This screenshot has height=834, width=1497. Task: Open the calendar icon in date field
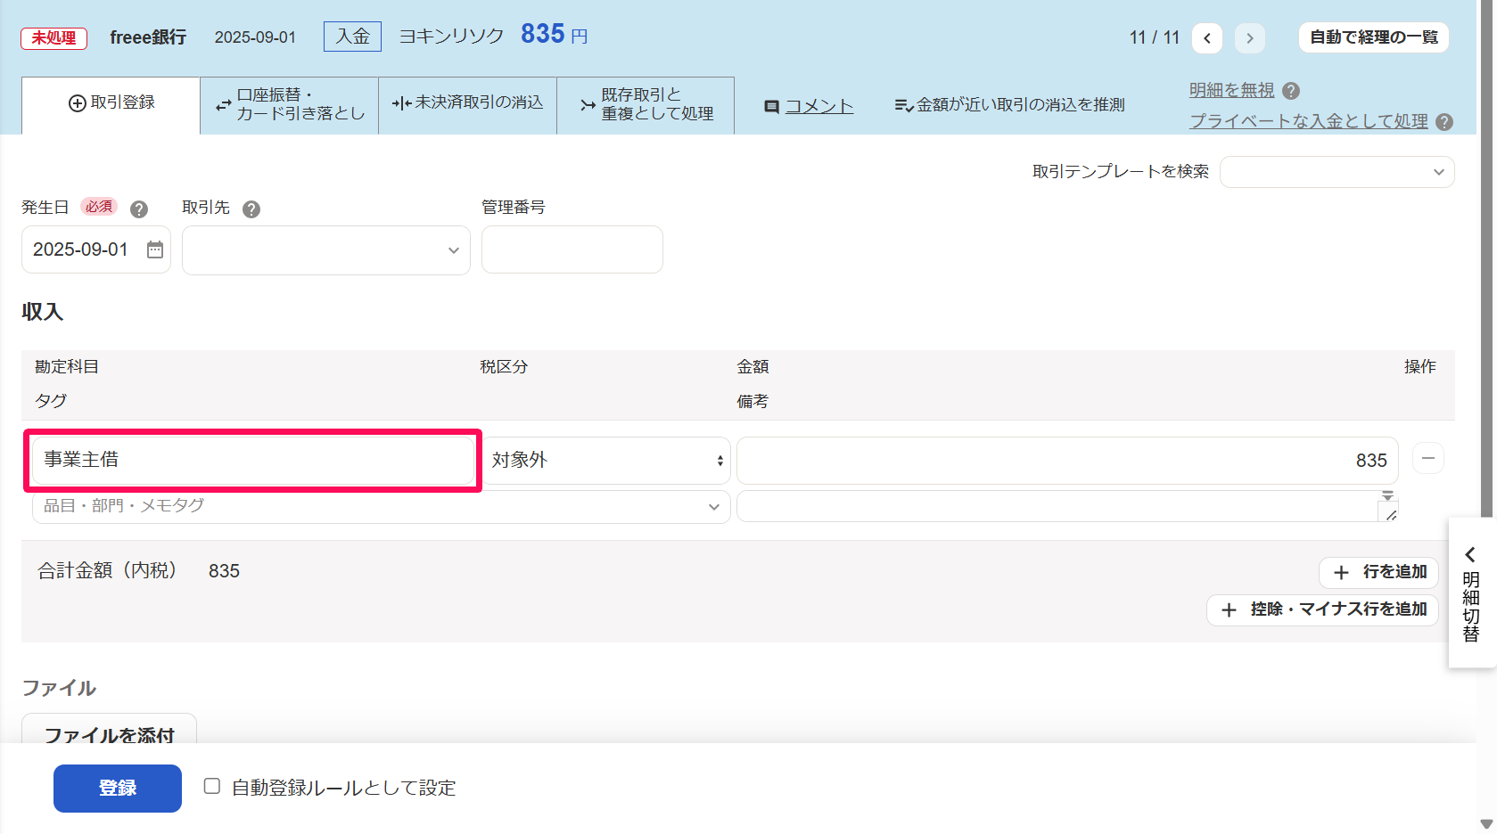click(x=155, y=249)
